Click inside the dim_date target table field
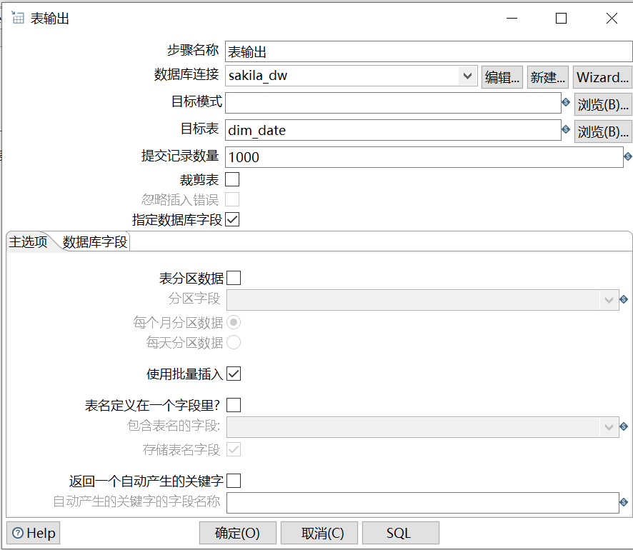633x550 pixels. 357,130
